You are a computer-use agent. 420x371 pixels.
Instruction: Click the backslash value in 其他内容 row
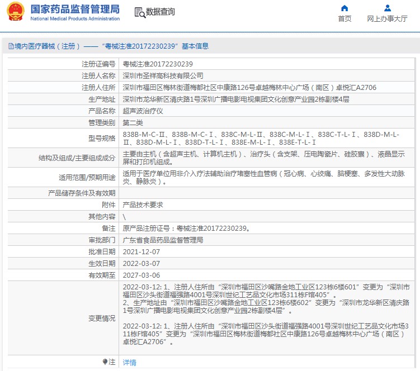pos(124,217)
